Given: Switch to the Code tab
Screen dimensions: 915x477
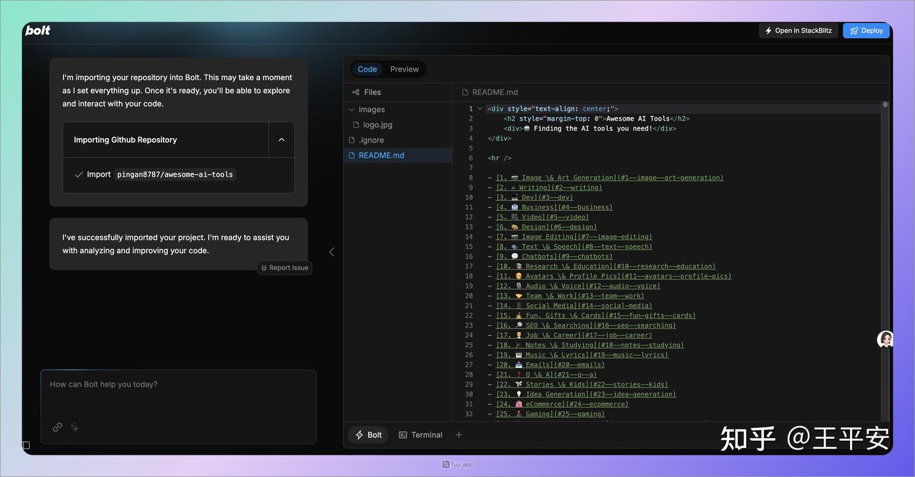Looking at the screenshot, I should click(367, 69).
